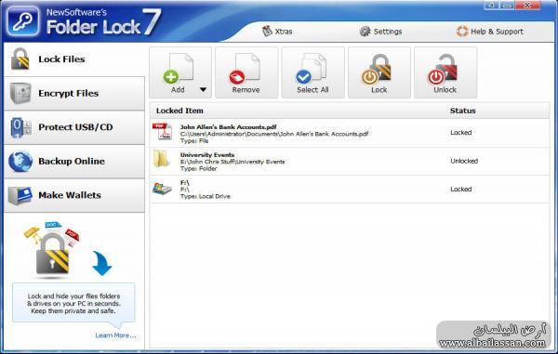Click the Lock padlock toolbar button

[x=379, y=72]
